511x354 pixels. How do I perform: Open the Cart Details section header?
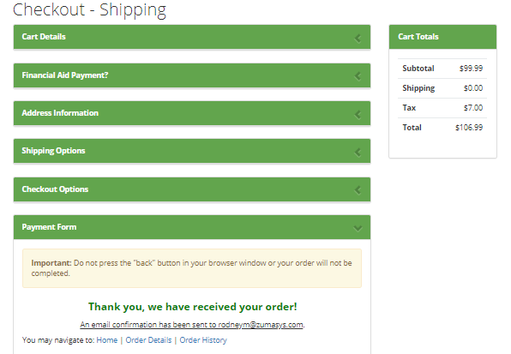192,37
